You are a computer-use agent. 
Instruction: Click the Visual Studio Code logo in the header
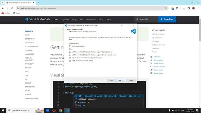coord(37,19)
